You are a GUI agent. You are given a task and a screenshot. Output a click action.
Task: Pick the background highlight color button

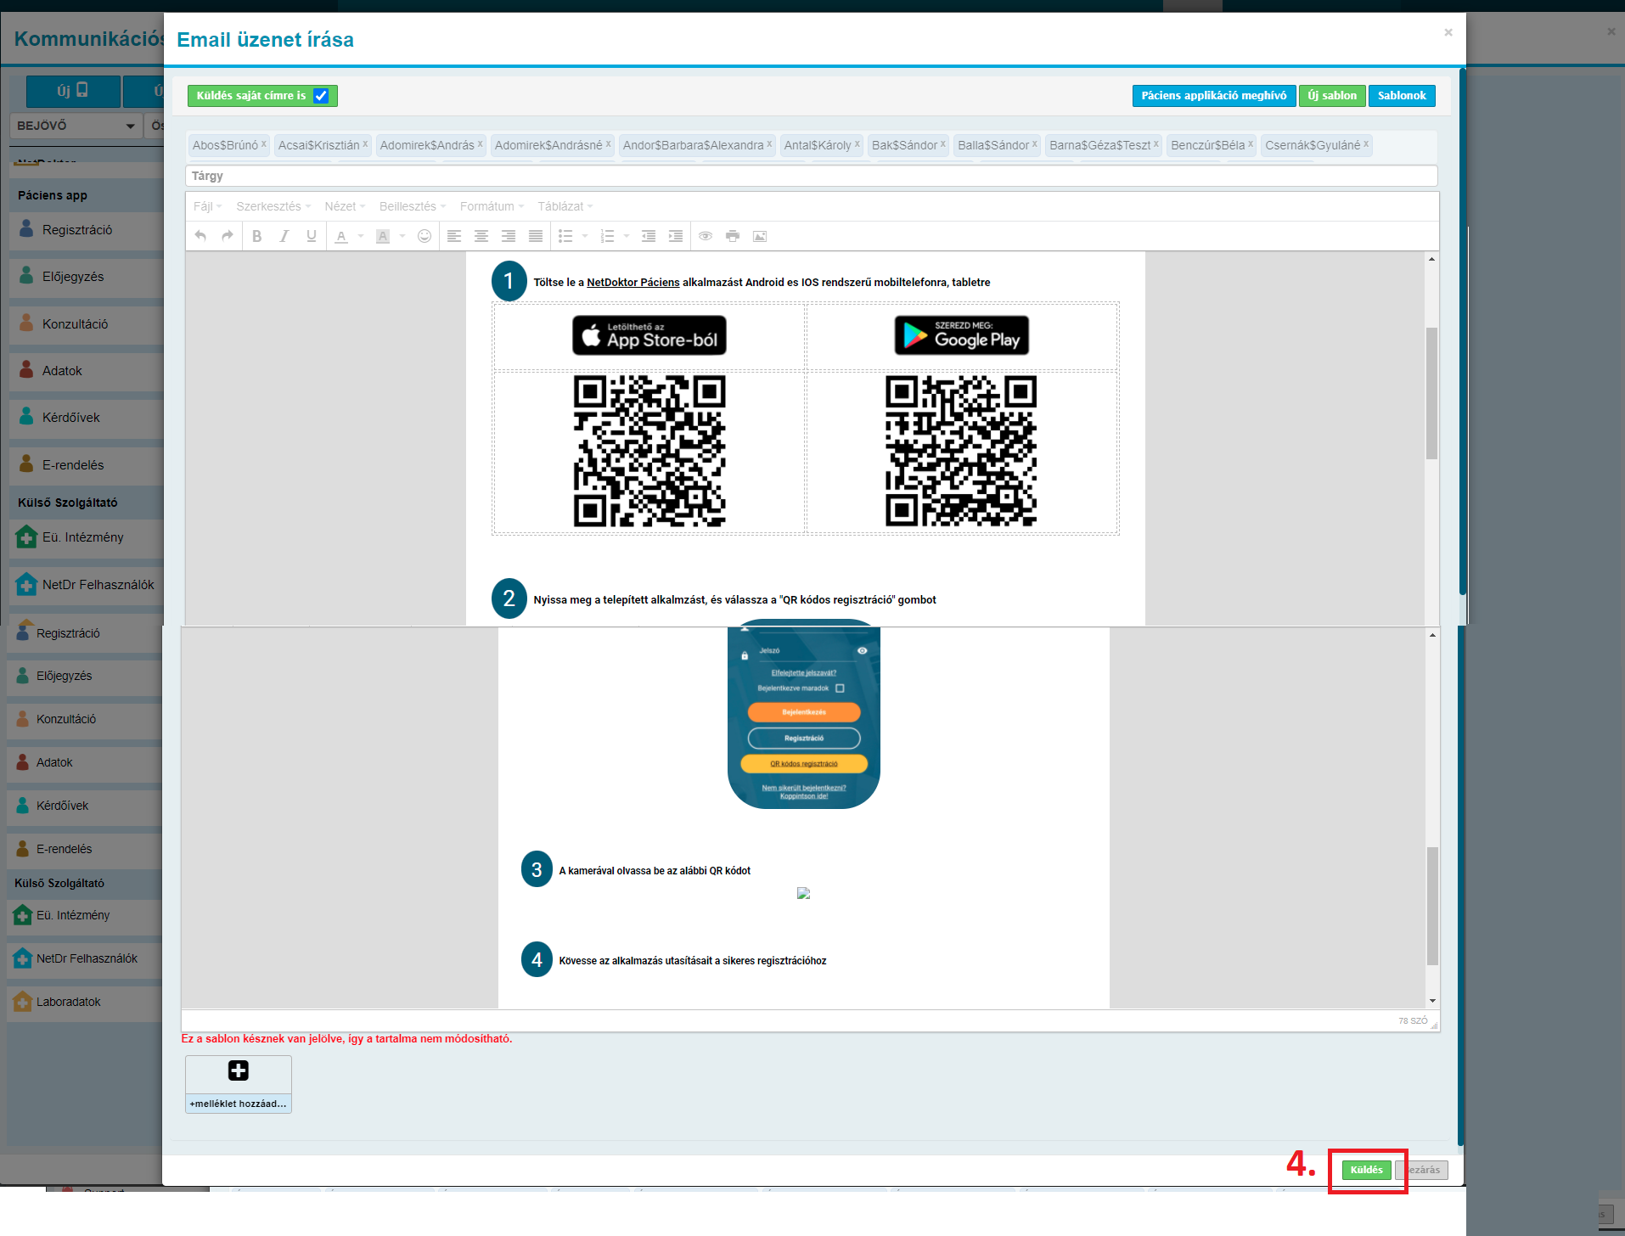[x=383, y=236]
